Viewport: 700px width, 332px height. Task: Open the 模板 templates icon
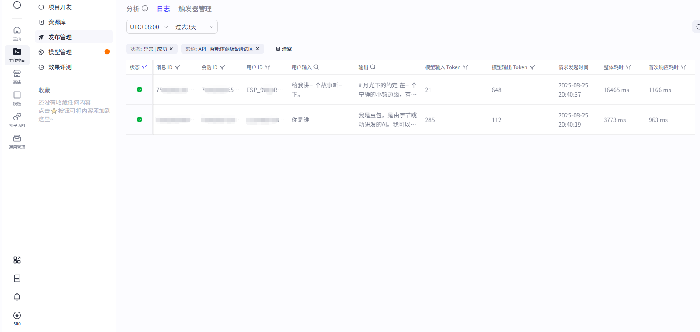(x=17, y=98)
